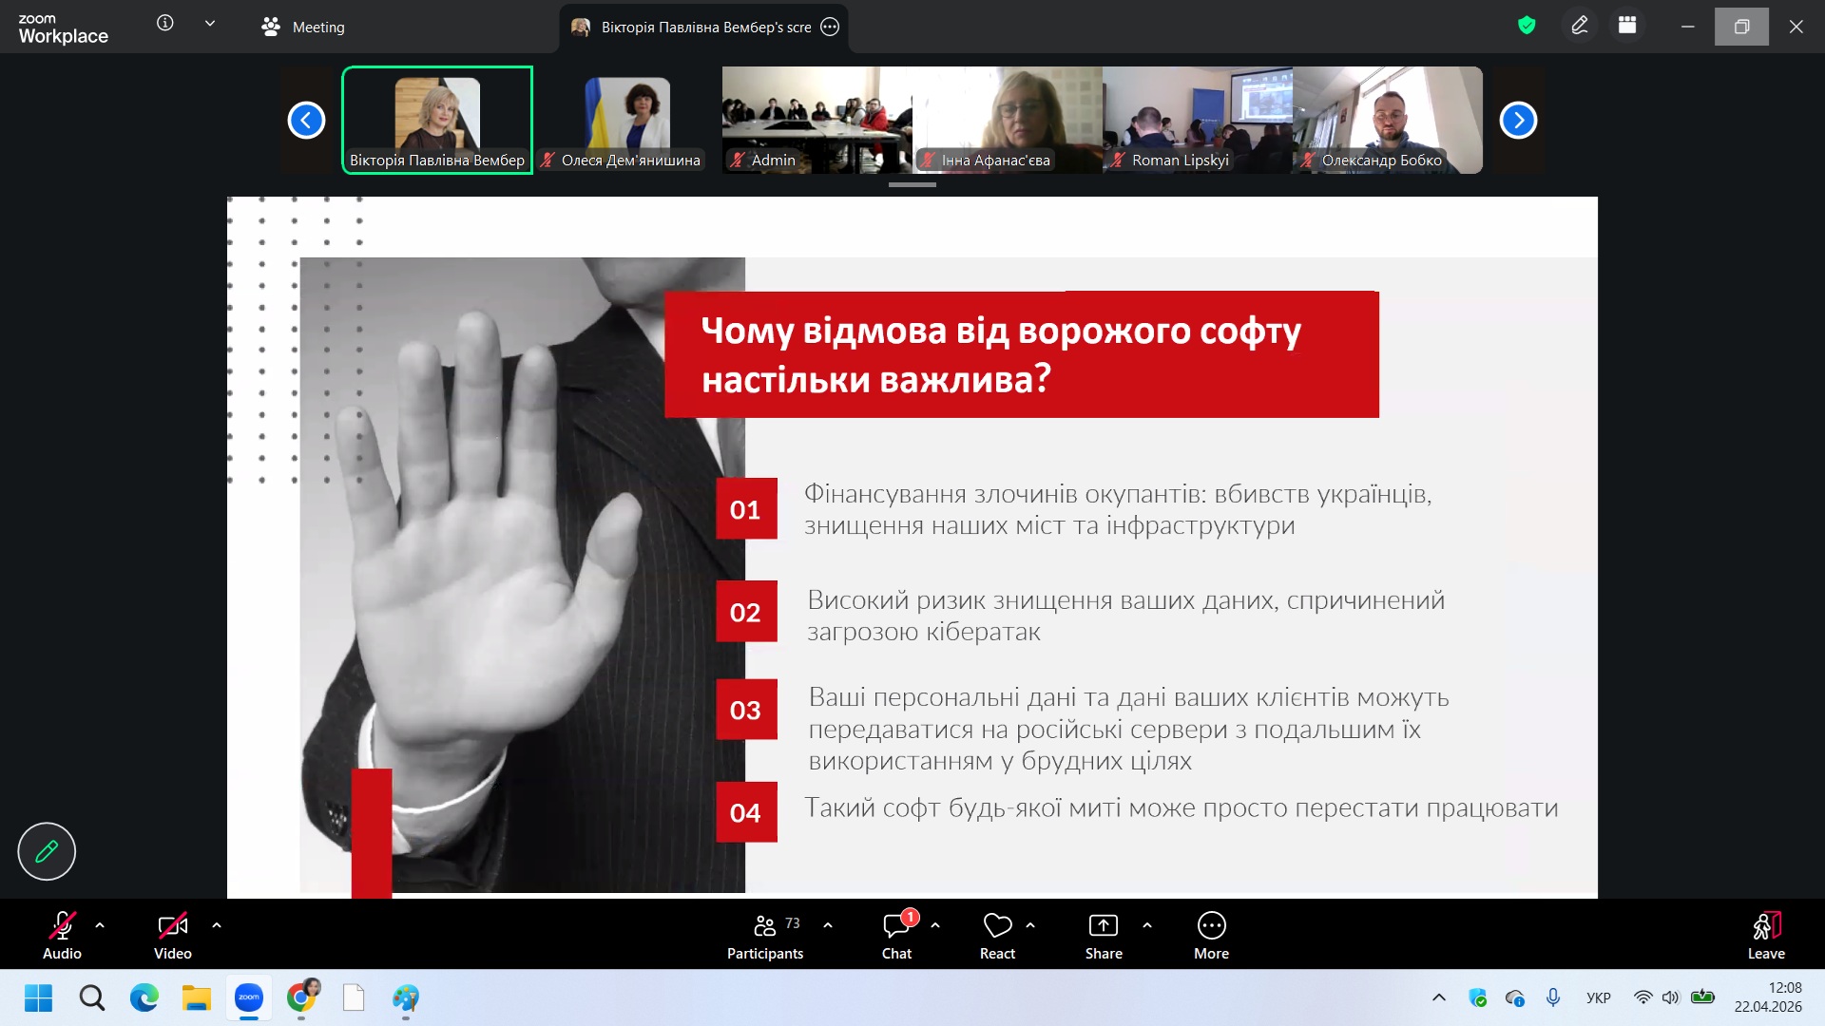Open the Chat panel
Viewport: 1825px width, 1026px height.
point(896,936)
